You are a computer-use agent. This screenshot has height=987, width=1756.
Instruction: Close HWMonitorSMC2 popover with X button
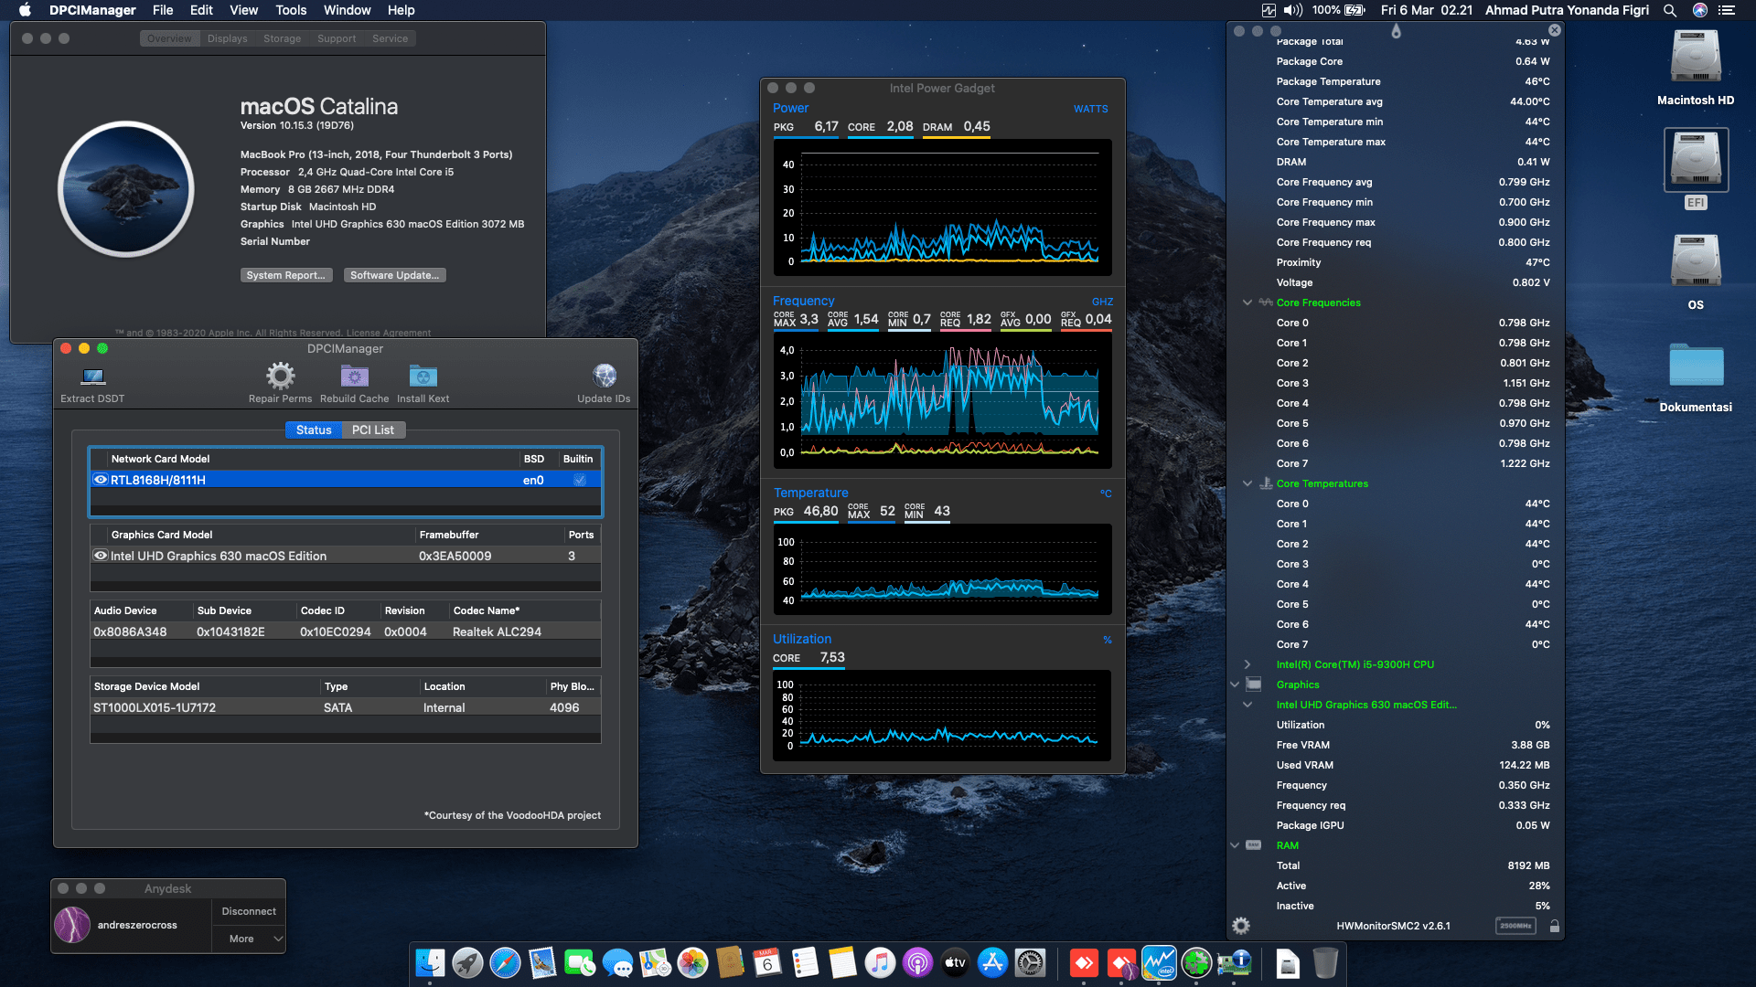(x=1555, y=30)
